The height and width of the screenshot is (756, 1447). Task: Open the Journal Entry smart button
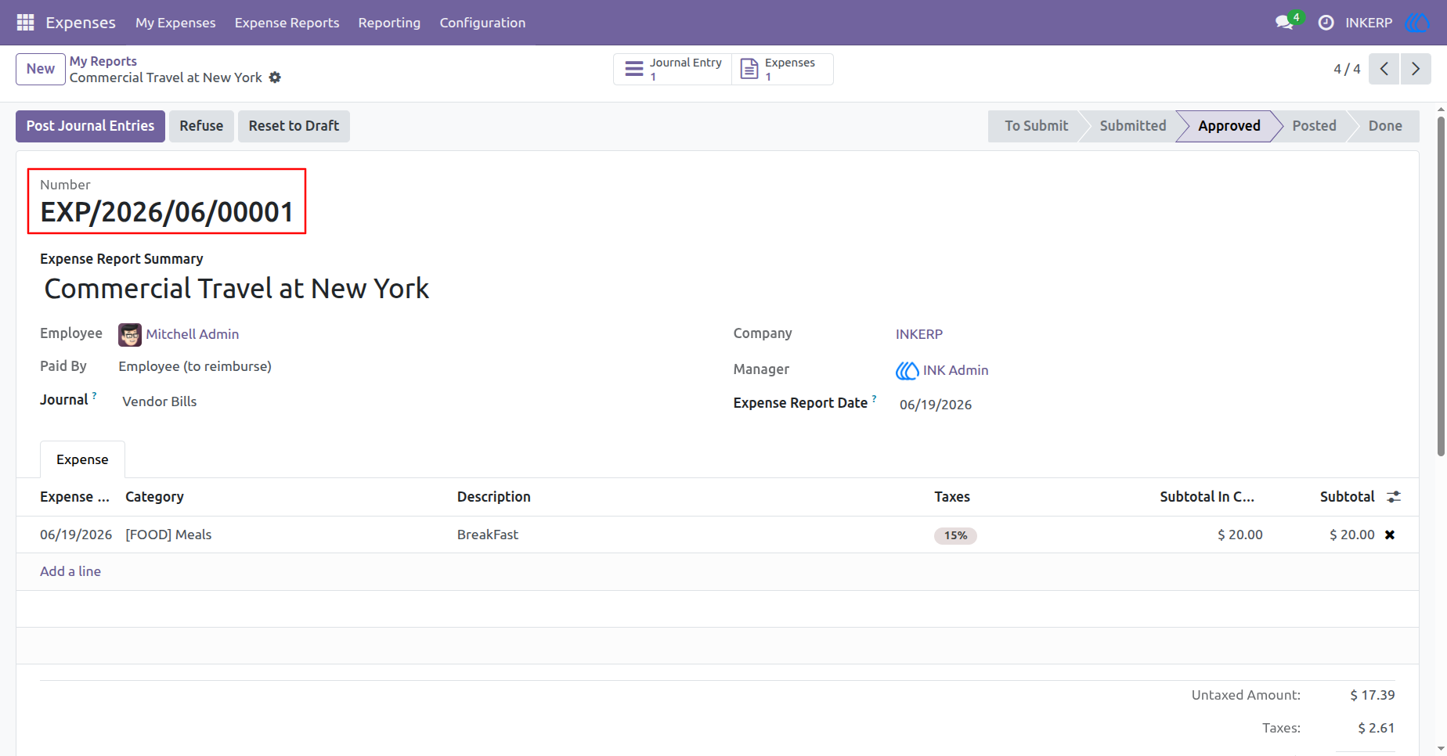point(673,69)
